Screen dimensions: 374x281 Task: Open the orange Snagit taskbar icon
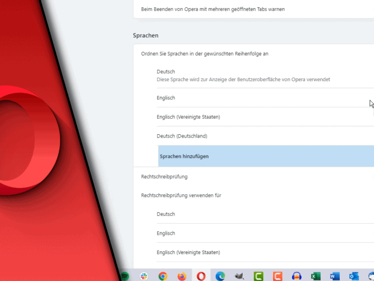(277, 276)
